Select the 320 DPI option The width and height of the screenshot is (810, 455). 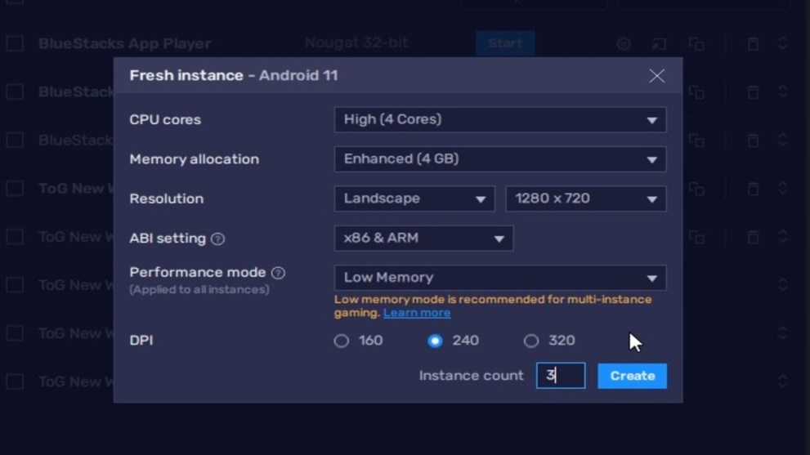[531, 341]
